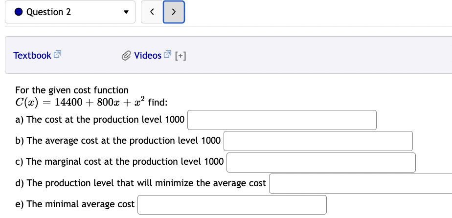Focus the minimal average cost answer field
452x218 pixels.
coord(232,204)
